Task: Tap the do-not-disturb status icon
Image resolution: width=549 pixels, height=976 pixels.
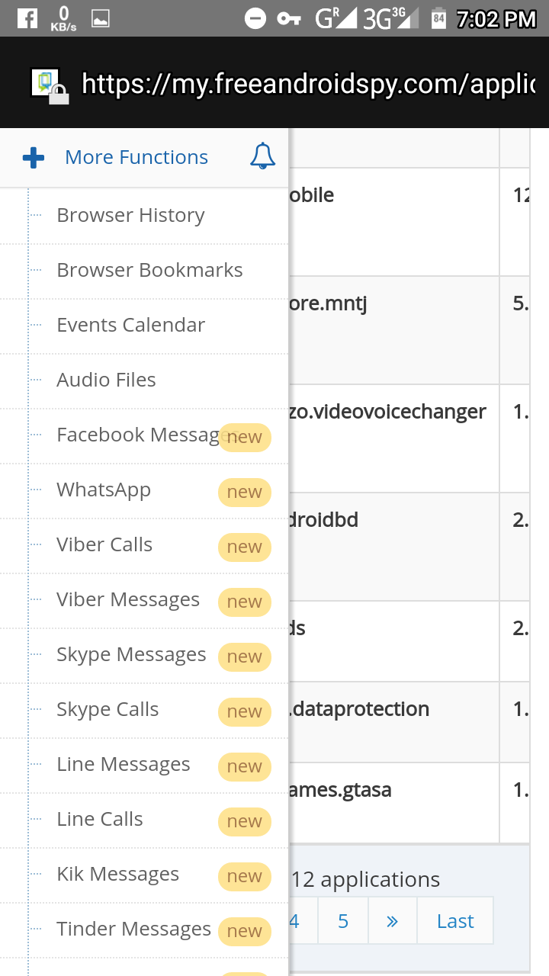Action: [x=255, y=18]
